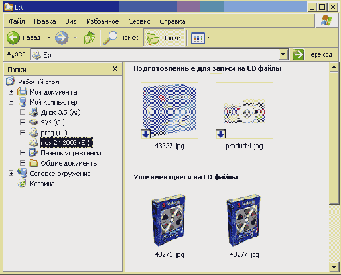Click the product4.jpg file name
Viewport: 341px width, 275px height.
click(x=244, y=146)
